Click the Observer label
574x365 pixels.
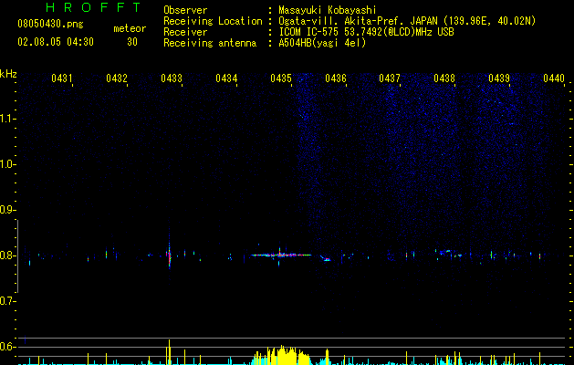(185, 10)
